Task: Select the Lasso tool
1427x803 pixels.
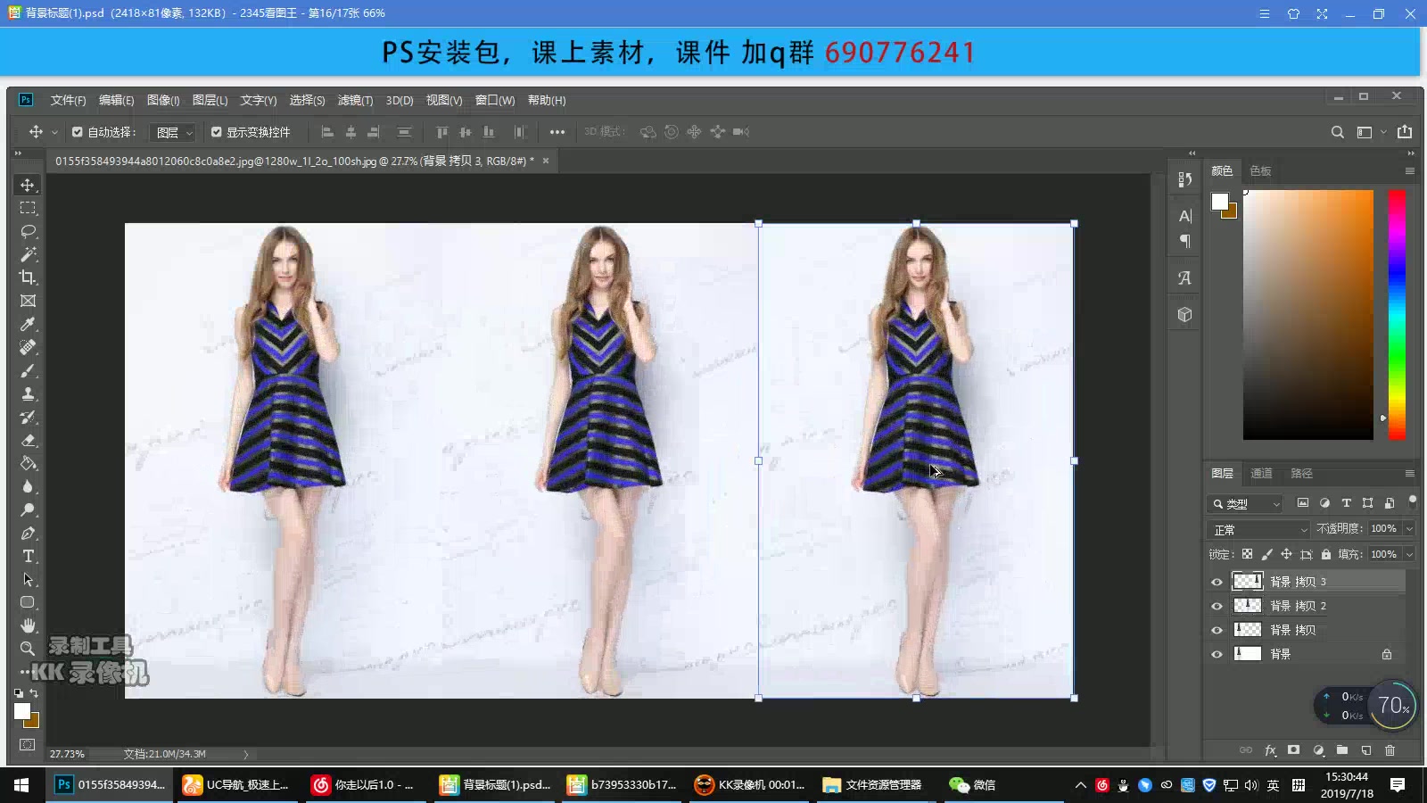Action: coord(28,232)
